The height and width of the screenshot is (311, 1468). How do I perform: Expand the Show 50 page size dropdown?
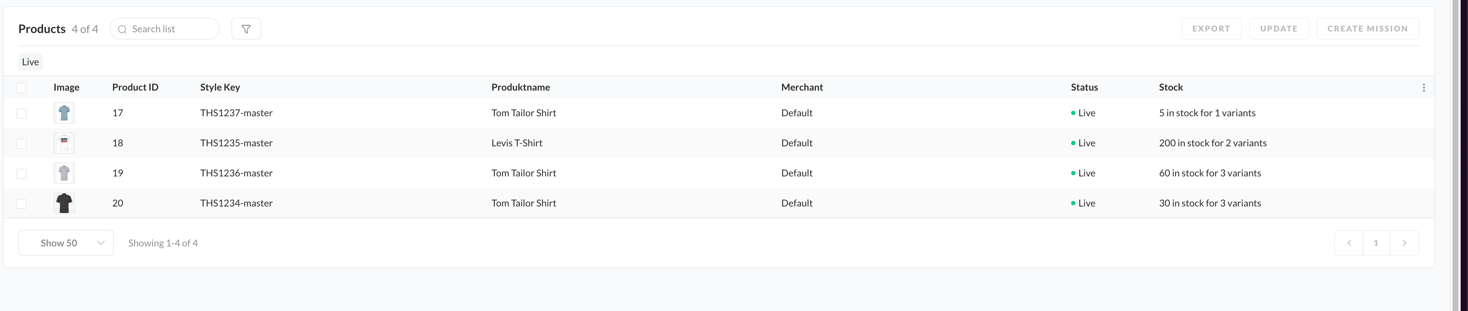tap(66, 243)
